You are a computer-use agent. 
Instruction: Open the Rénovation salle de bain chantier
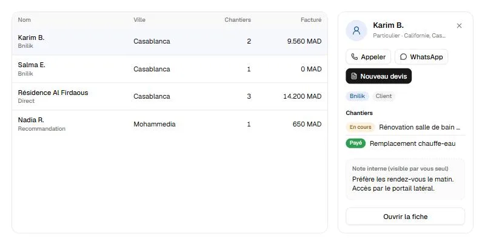click(x=405, y=127)
